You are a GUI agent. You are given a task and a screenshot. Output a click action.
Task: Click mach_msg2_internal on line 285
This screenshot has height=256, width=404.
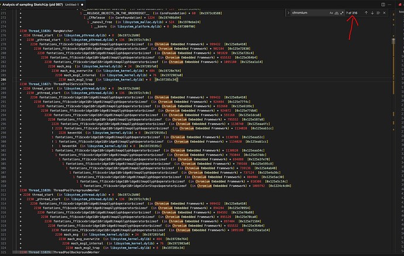pyautogui.click(x=80, y=76)
